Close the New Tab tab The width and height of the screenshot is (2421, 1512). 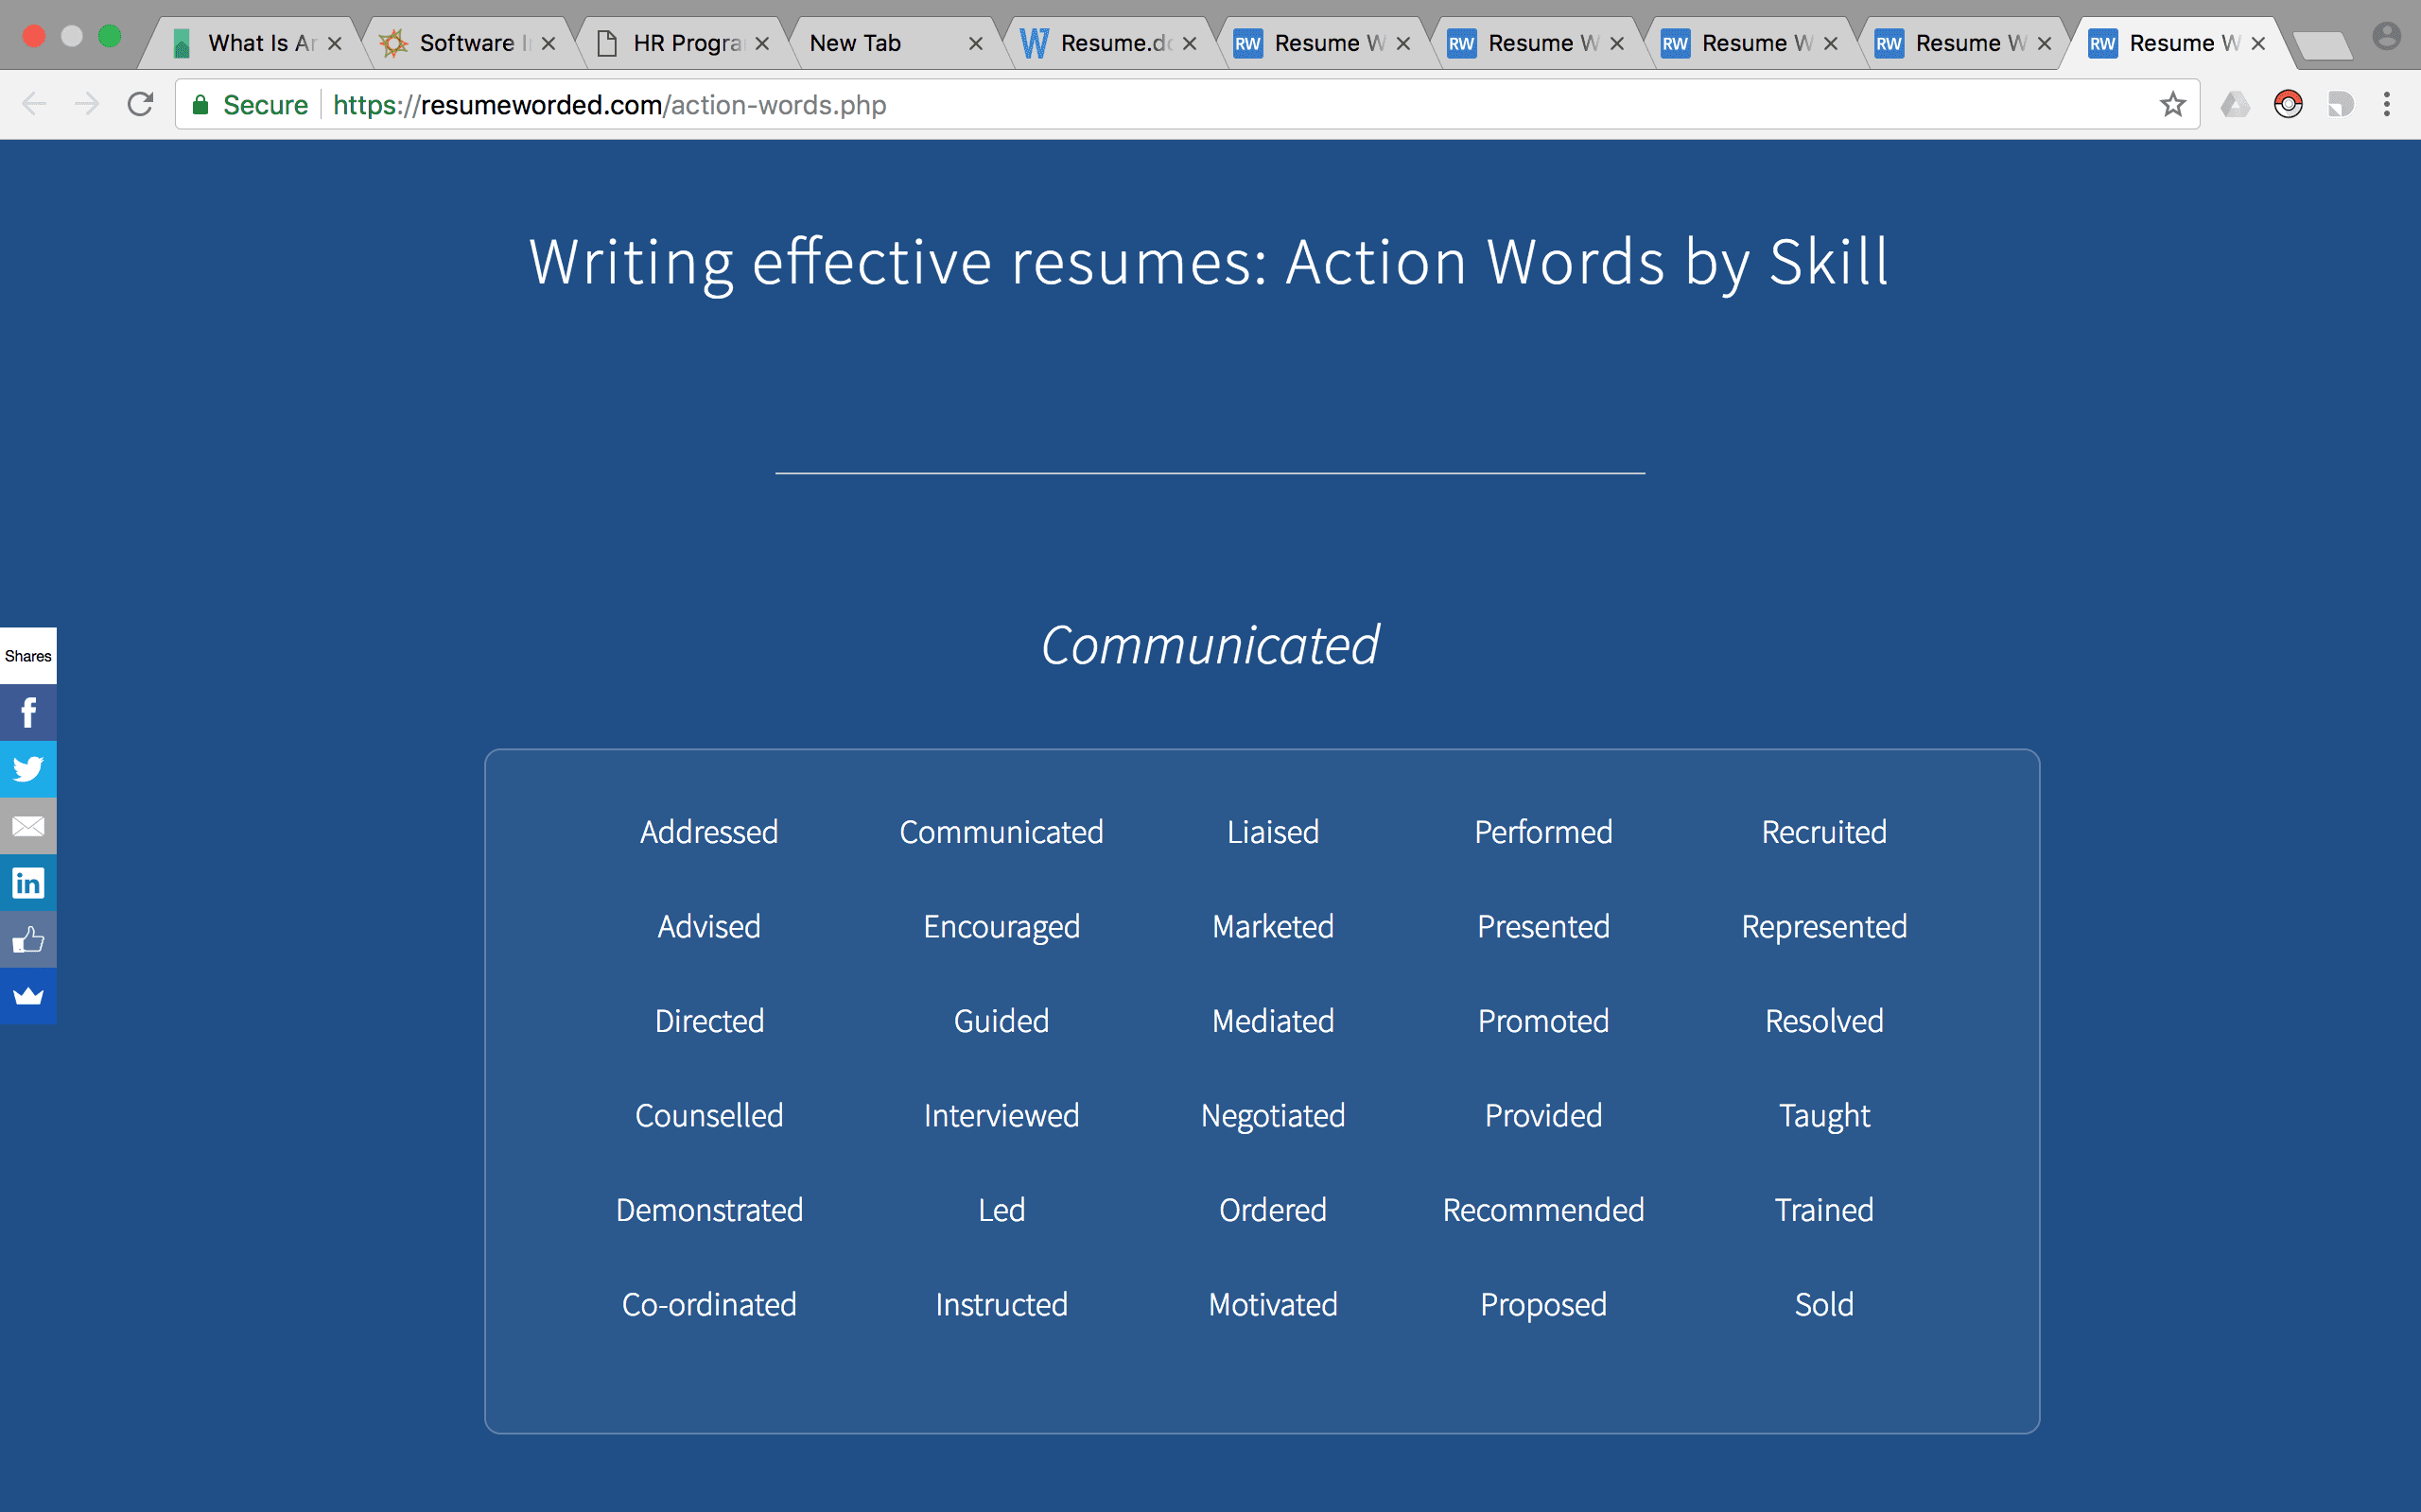[x=975, y=43]
